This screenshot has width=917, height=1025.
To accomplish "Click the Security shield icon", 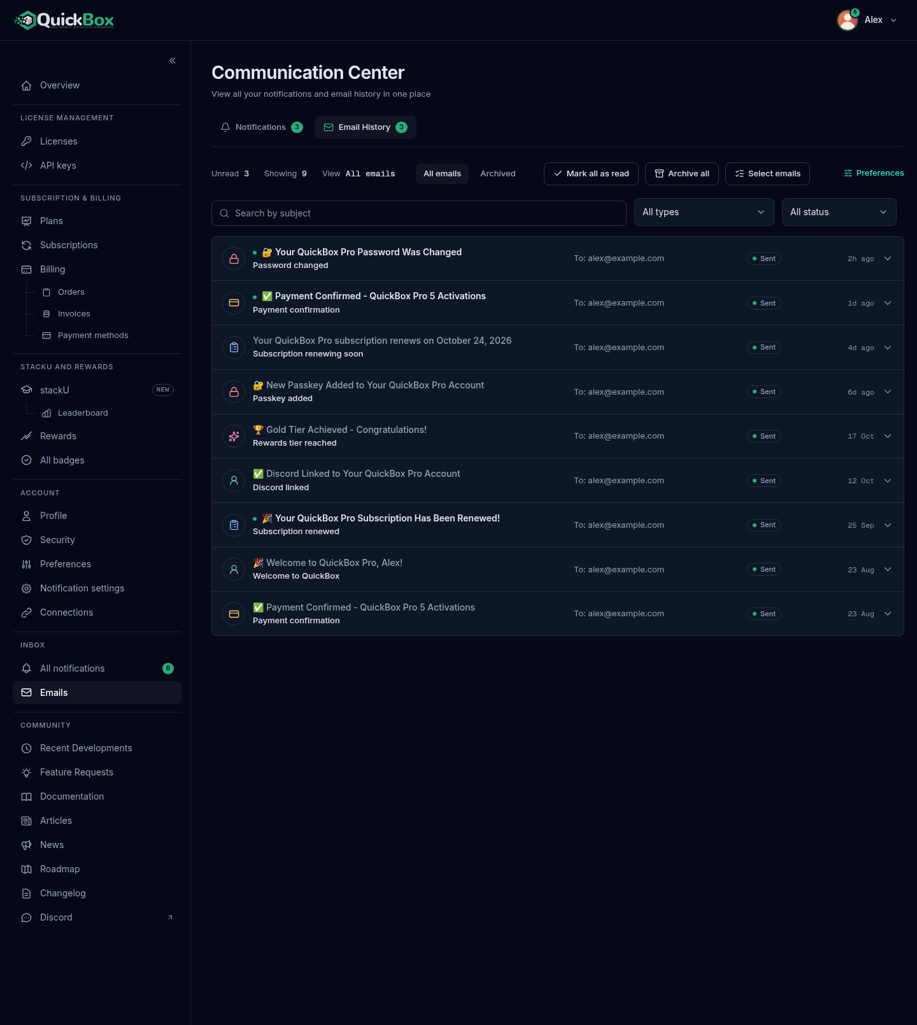I will (x=26, y=540).
